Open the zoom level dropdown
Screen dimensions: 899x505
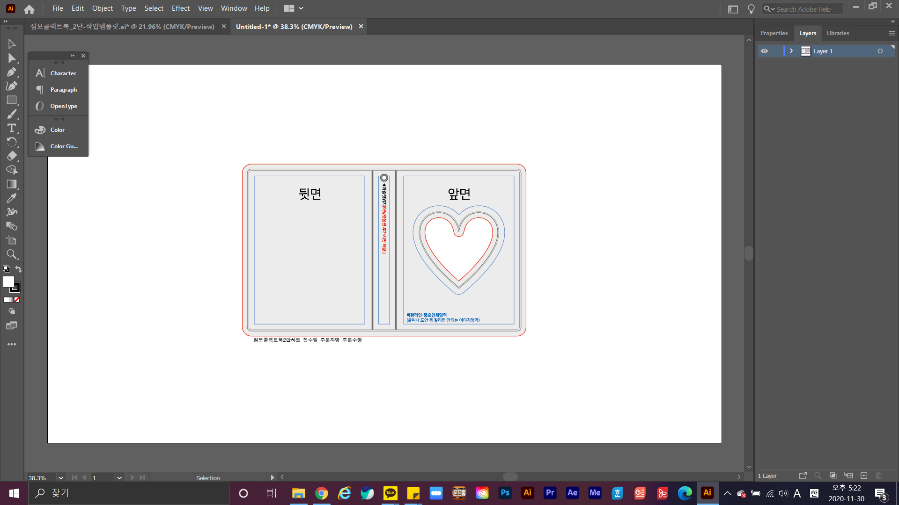point(60,478)
